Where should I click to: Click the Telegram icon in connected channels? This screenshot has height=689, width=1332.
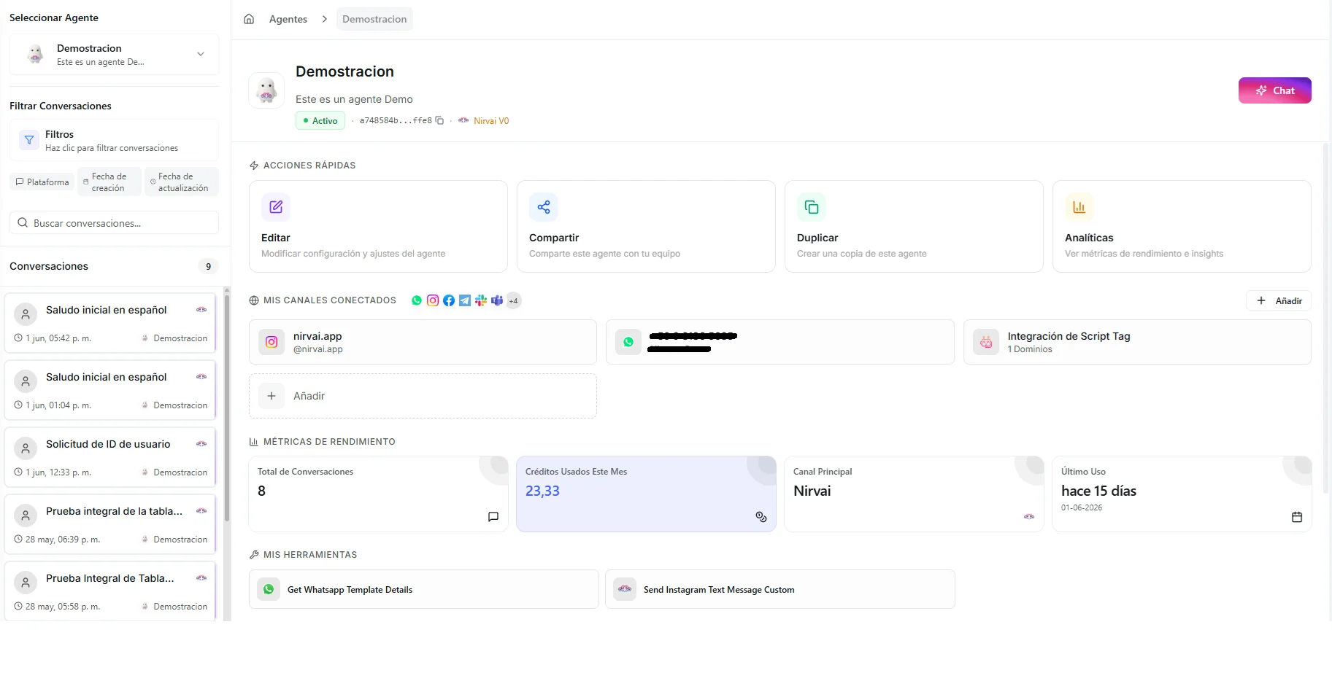[465, 300]
